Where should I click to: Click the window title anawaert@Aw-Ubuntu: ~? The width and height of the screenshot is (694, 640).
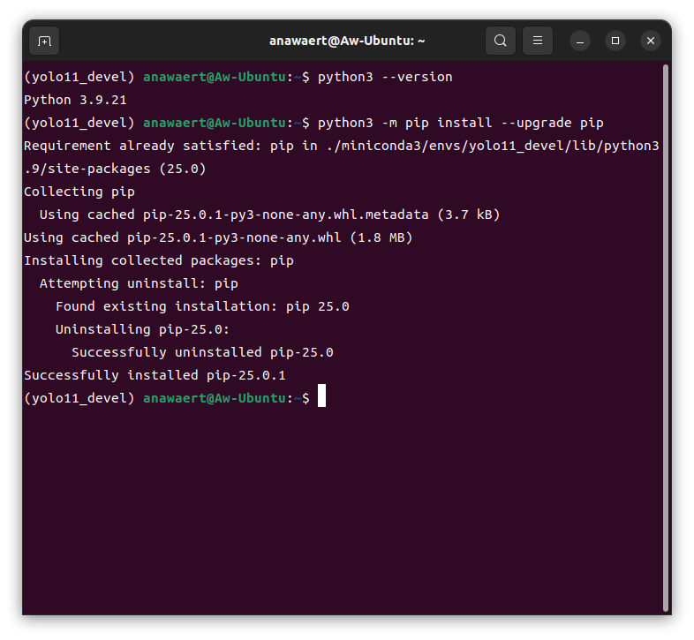point(347,41)
